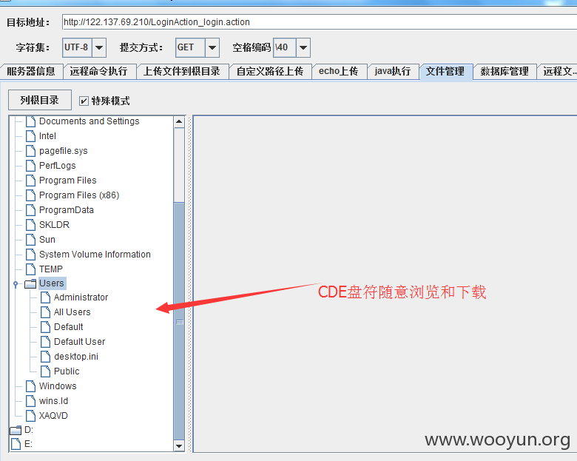The height and width of the screenshot is (461, 577).
Task: Click the ProgramData file icon
Action: pos(31,210)
